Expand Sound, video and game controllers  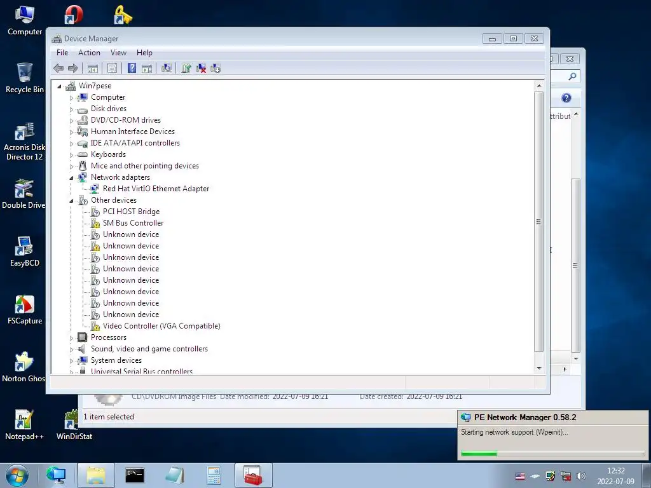tap(71, 350)
